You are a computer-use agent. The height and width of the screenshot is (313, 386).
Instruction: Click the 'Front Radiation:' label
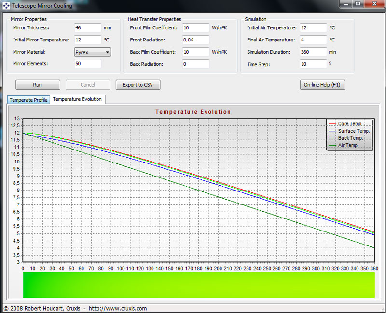pos(148,40)
